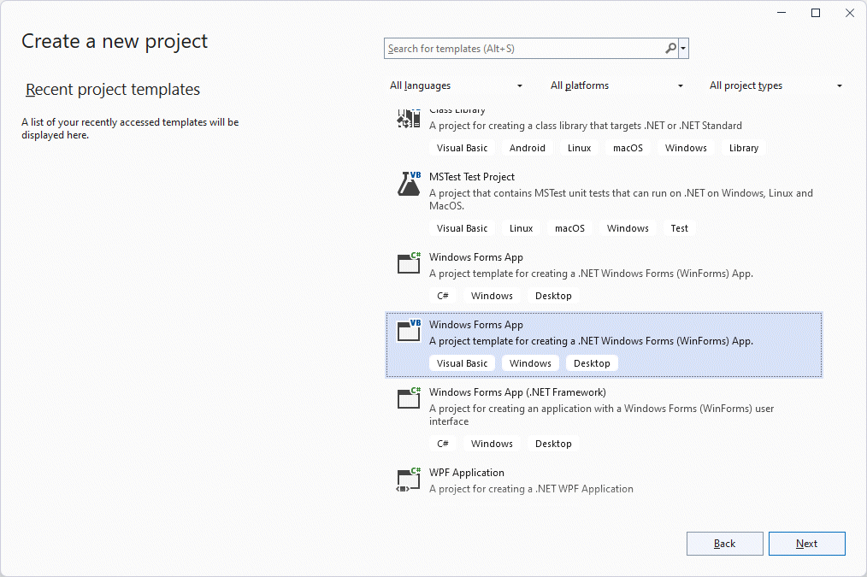Click the WPF Application template icon

(x=409, y=480)
